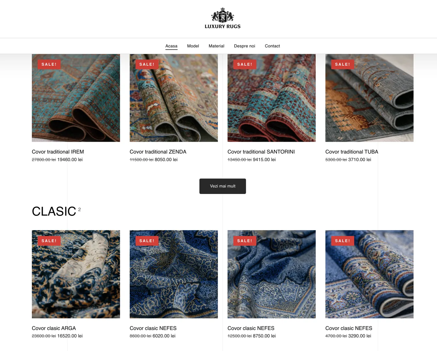Viewport: 437px width, 351px height.
Task: Open the Acasa menu item
Action: (171, 46)
